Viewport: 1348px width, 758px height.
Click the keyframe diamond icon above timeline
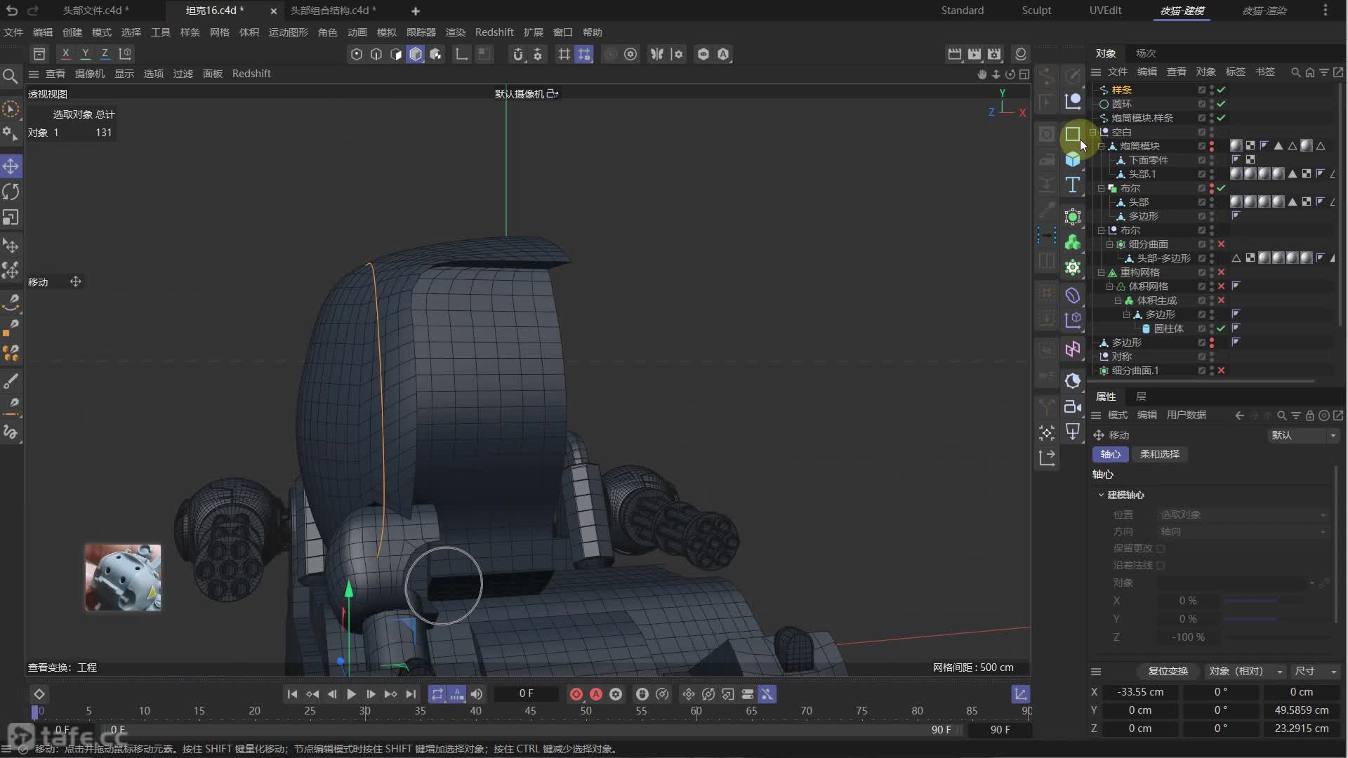pyautogui.click(x=39, y=694)
